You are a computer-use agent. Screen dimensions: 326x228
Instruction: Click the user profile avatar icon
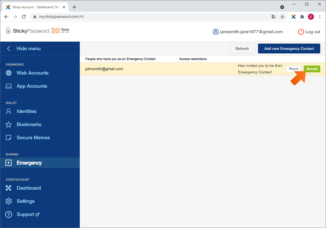tap(216, 32)
